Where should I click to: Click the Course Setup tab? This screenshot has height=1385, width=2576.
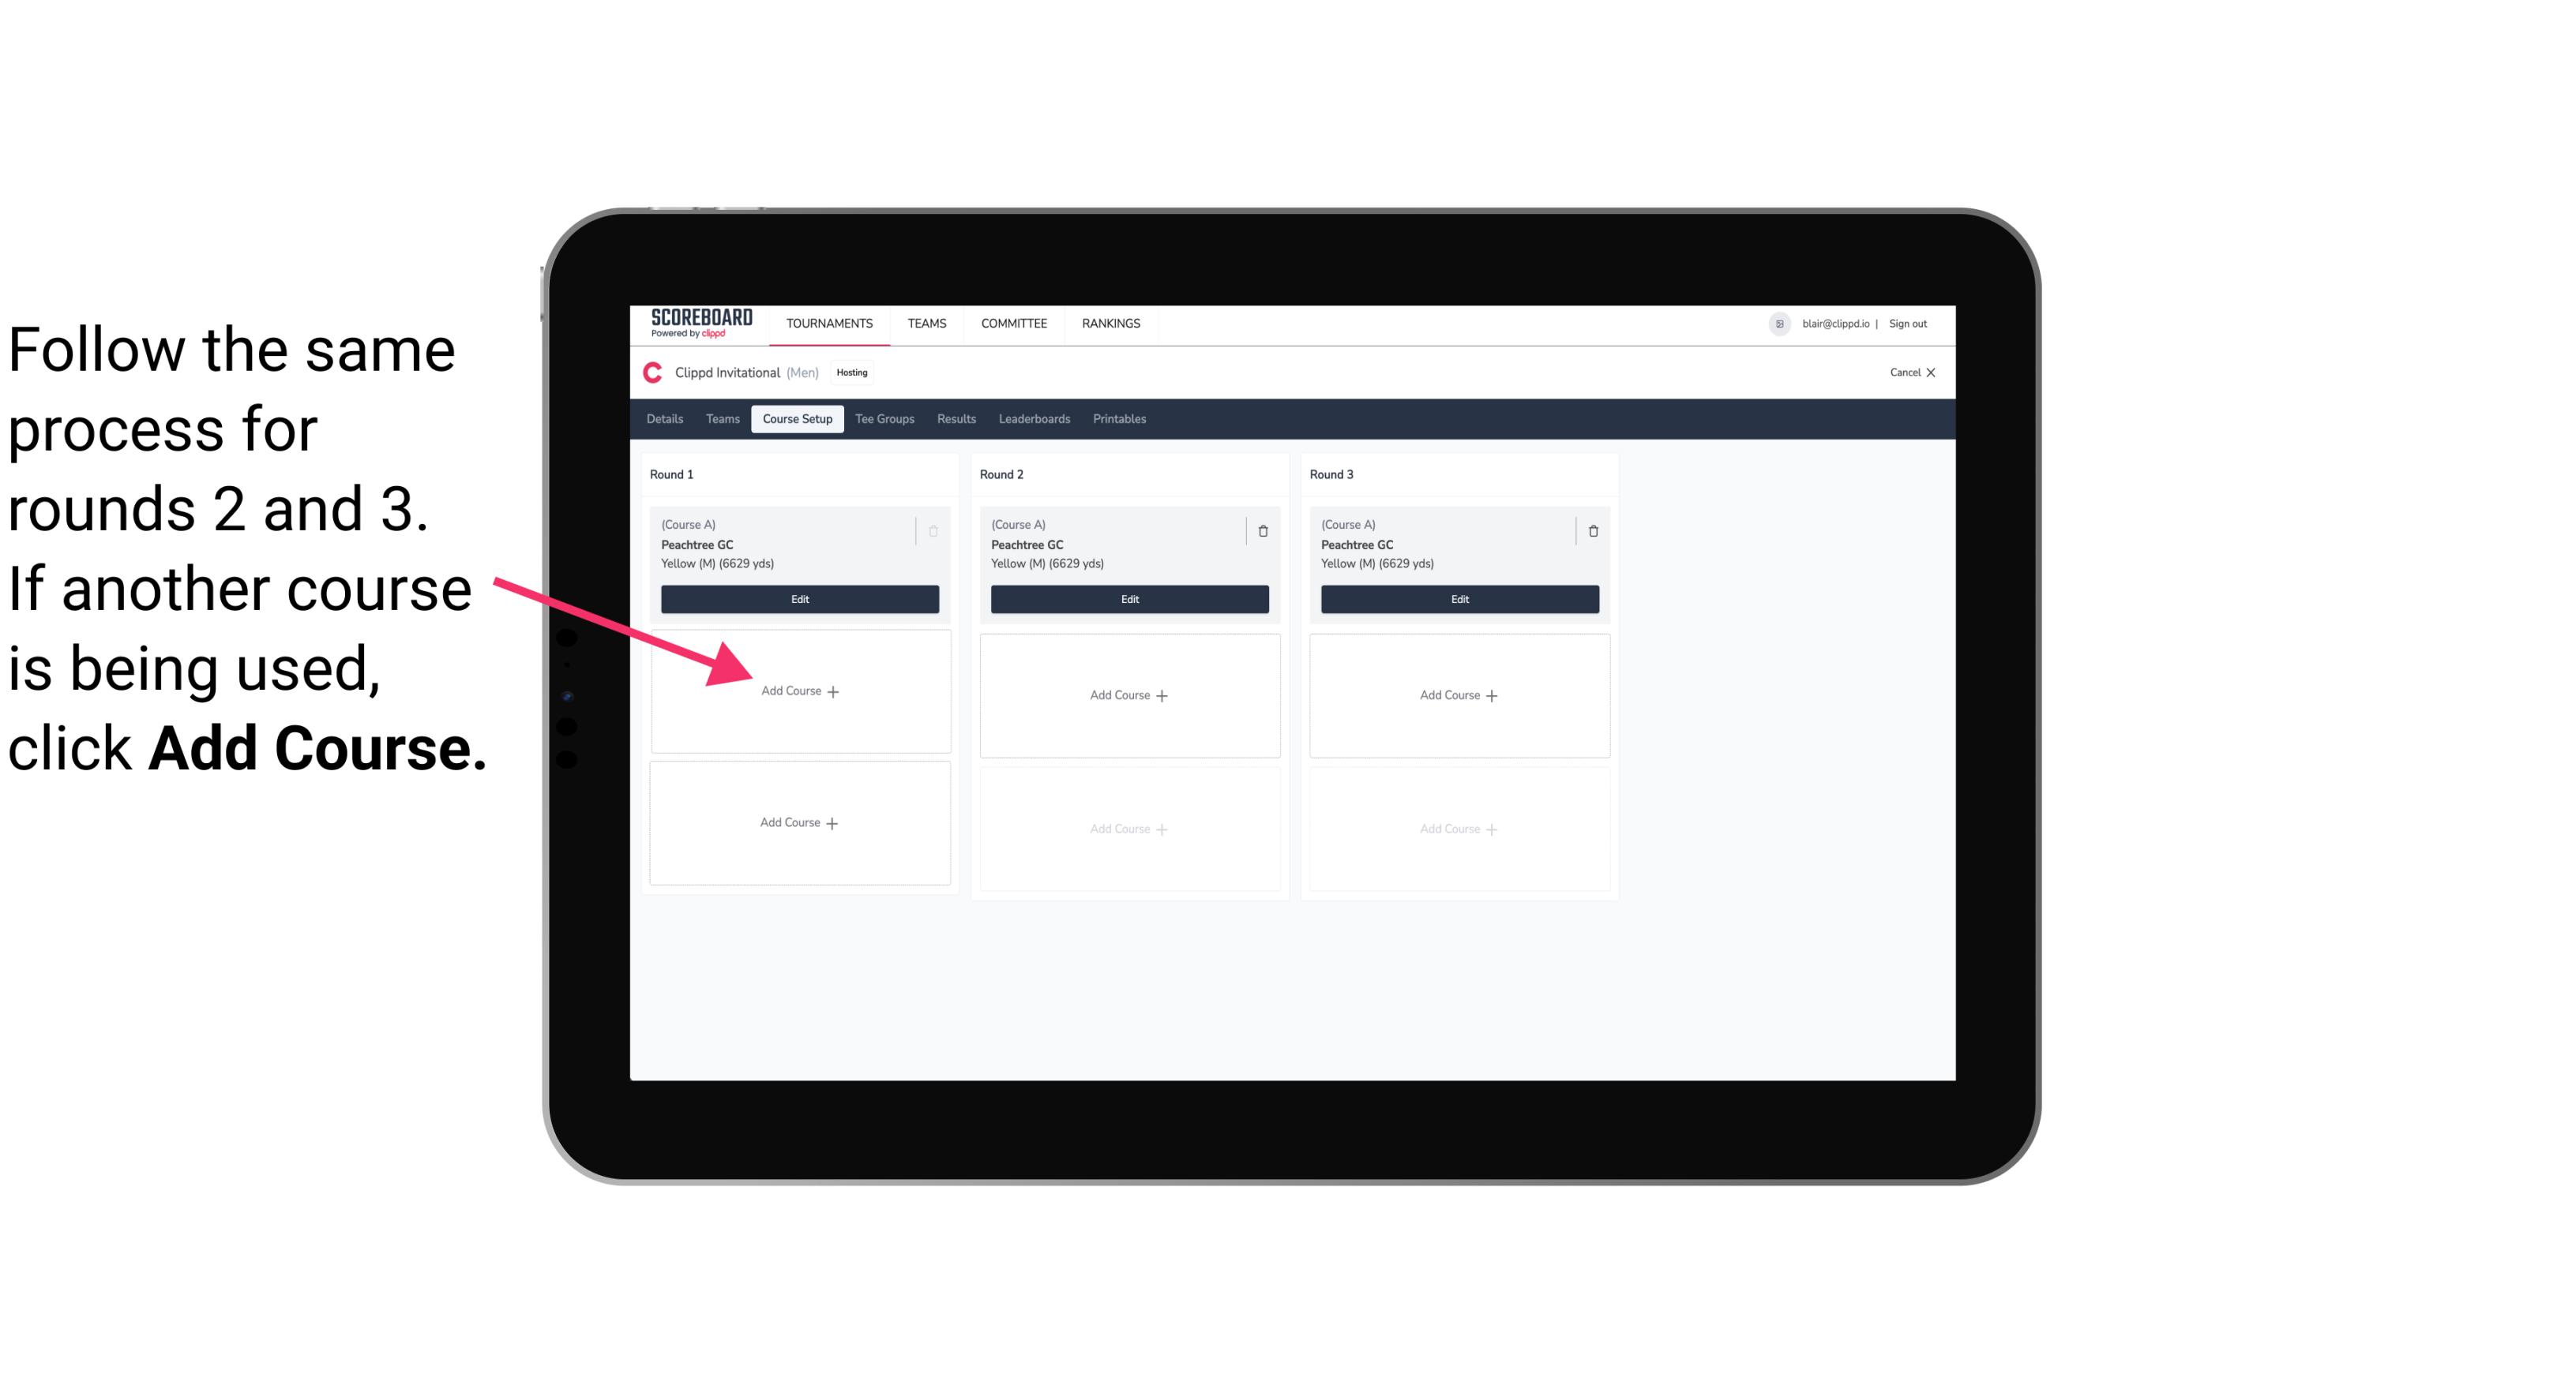pos(798,420)
